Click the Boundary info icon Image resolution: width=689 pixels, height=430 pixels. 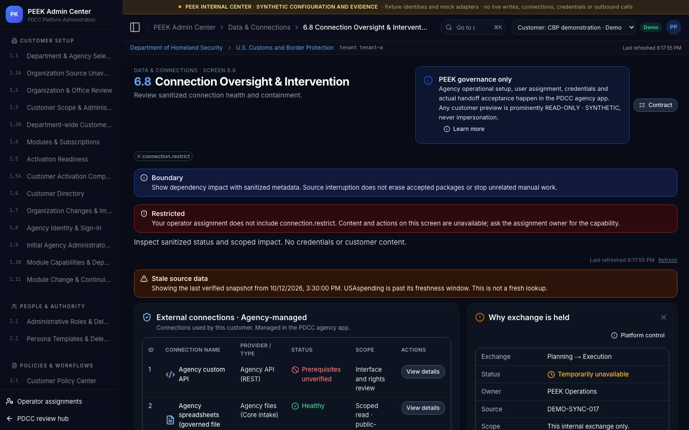pos(144,178)
